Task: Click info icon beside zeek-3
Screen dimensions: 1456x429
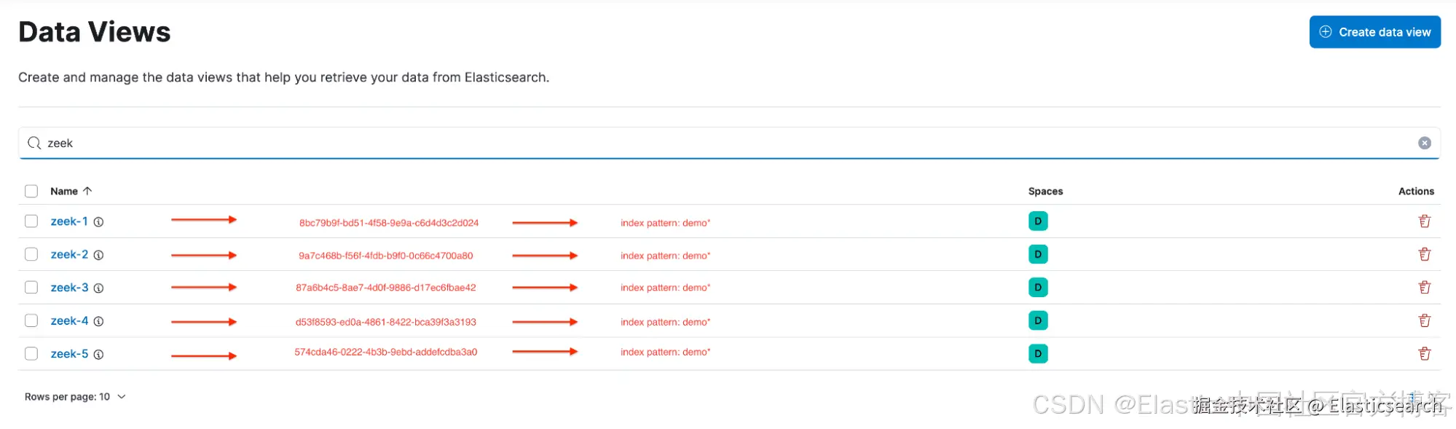Action: click(x=98, y=288)
